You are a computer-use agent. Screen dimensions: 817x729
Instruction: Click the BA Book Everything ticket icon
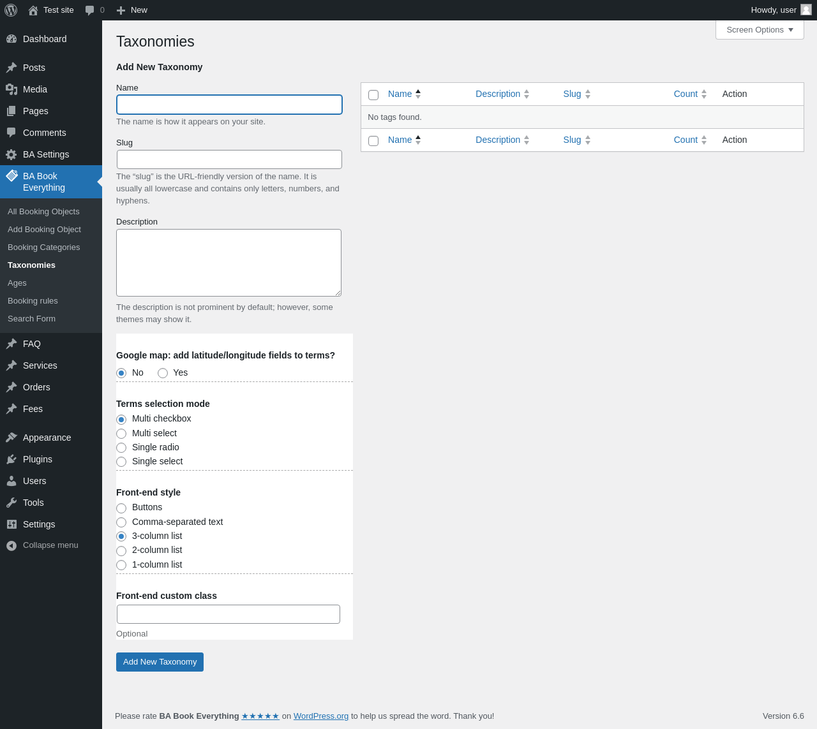(11, 176)
